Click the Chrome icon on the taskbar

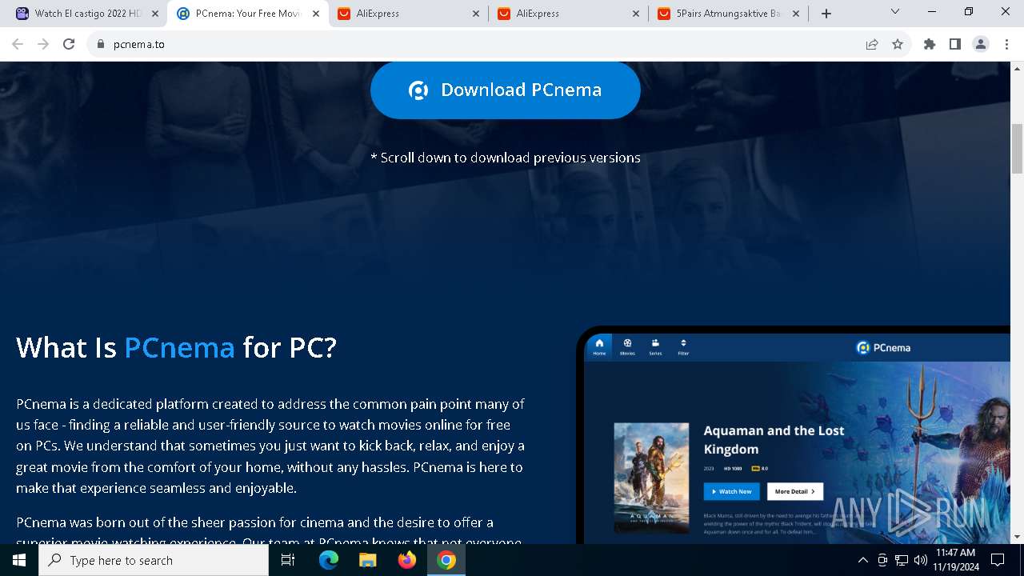pos(446,560)
